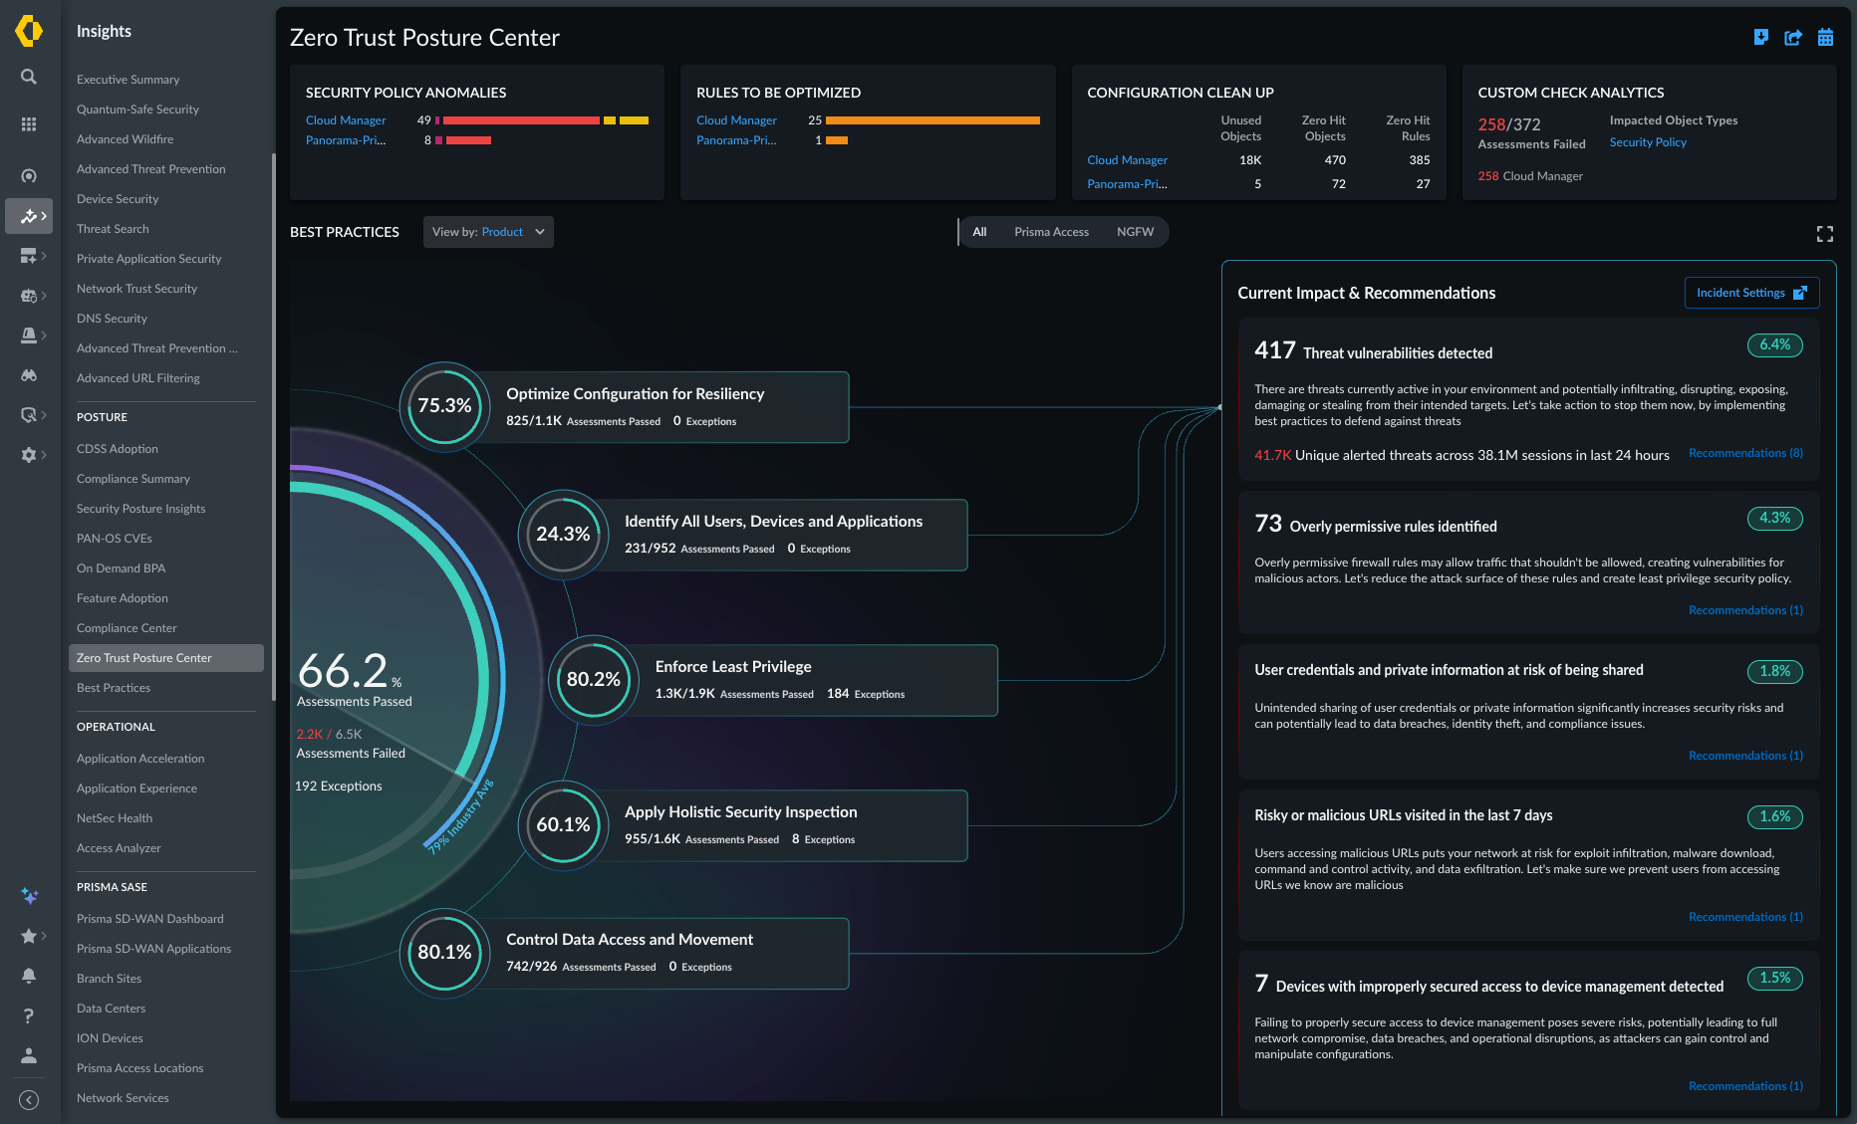Open the search icon in the left rail
Screen dimensions: 1857x1124
pos(29,77)
